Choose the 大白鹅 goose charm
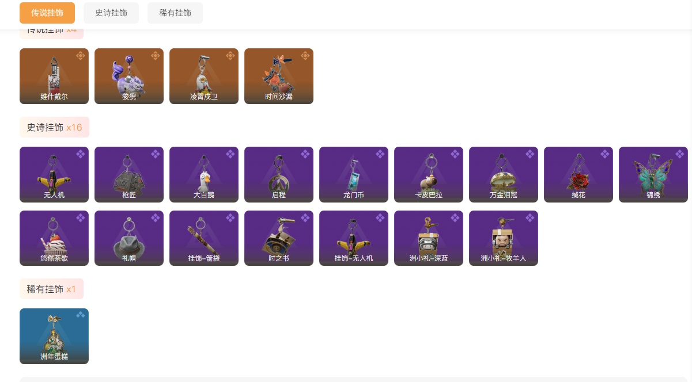 point(204,174)
